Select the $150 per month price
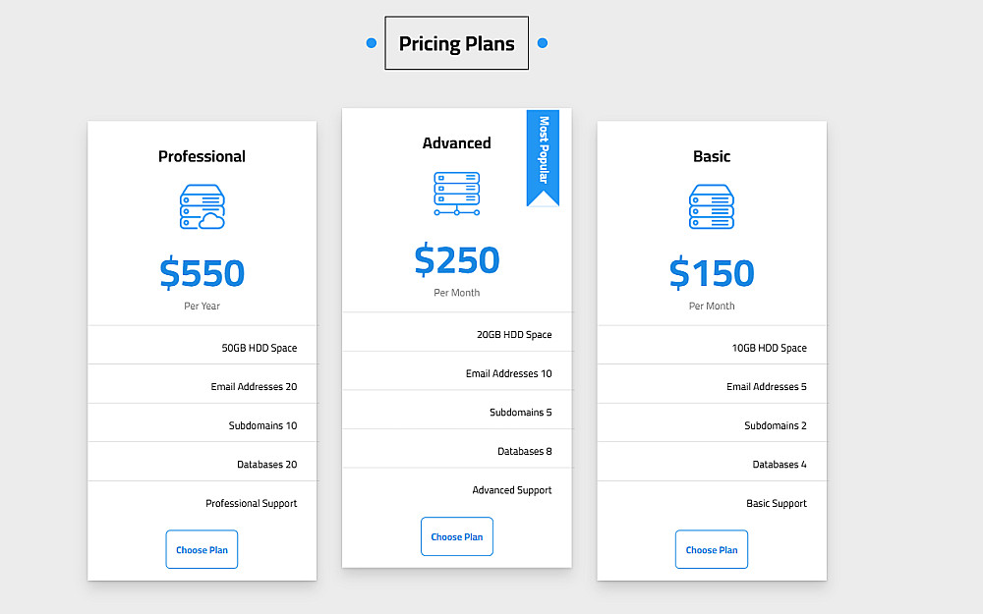983x614 pixels. click(712, 273)
